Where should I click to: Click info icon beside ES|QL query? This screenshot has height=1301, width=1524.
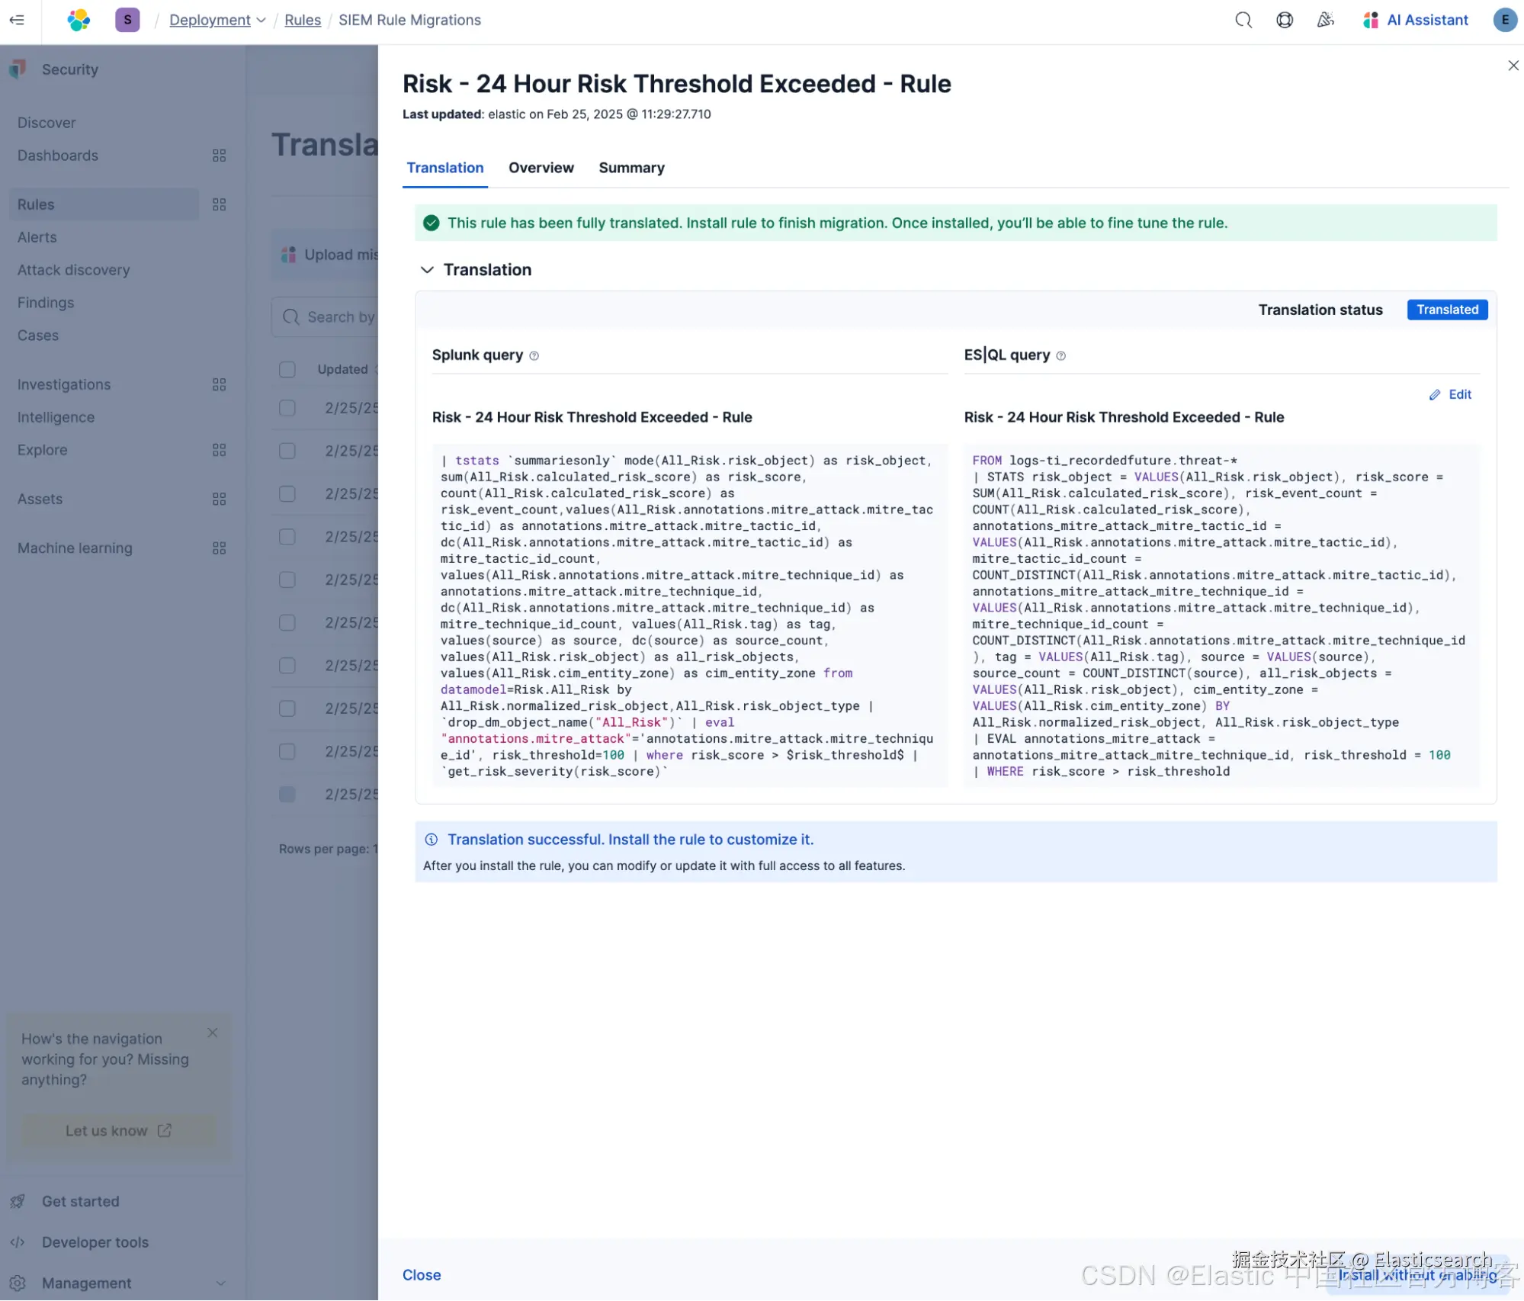[x=1061, y=355]
